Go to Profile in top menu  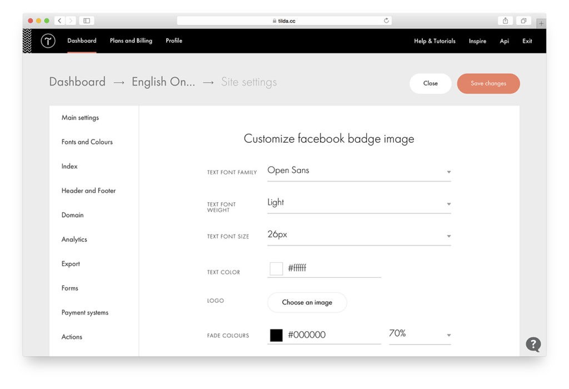point(174,41)
